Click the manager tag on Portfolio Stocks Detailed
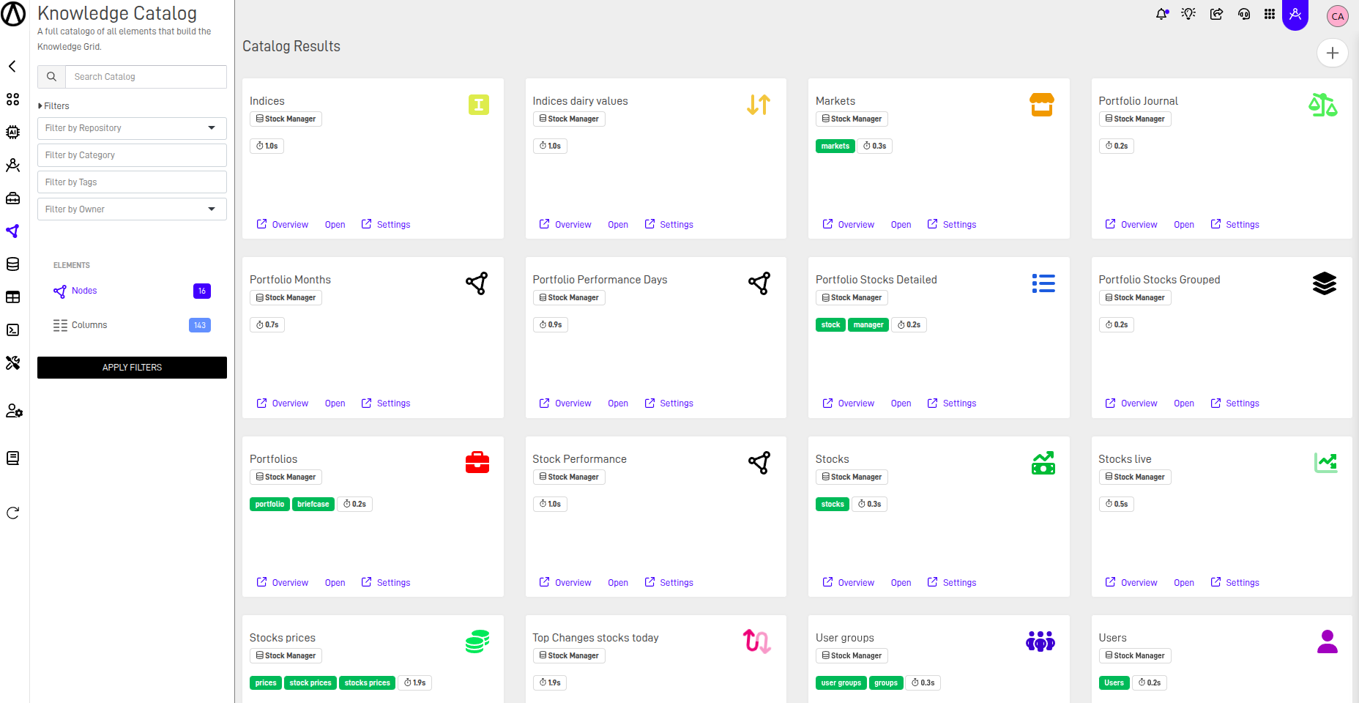The image size is (1359, 703). tap(868, 325)
